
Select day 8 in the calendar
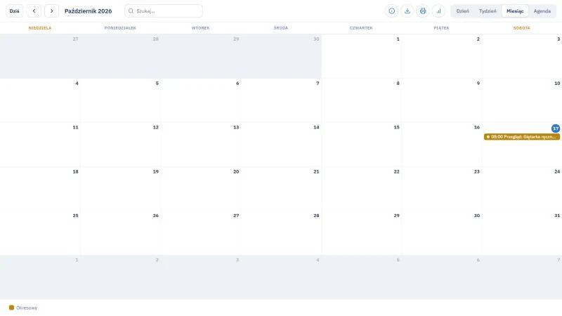pyautogui.click(x=361, y=100)
